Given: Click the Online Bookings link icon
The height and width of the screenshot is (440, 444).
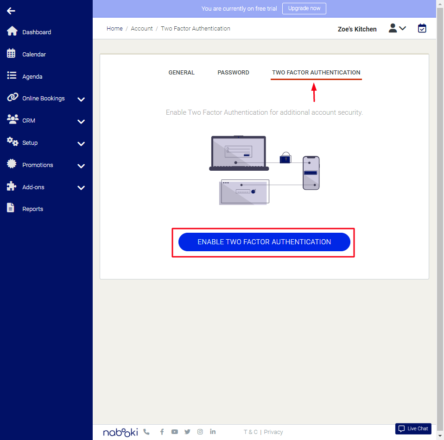Looking at the screenshot, I should click(x=13, y=97).
